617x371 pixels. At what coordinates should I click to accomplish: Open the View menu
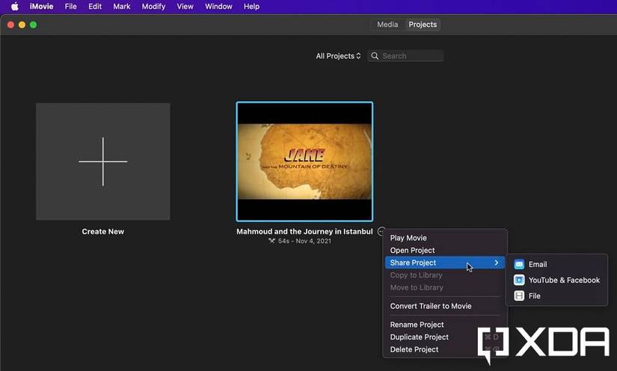[185, 7]
